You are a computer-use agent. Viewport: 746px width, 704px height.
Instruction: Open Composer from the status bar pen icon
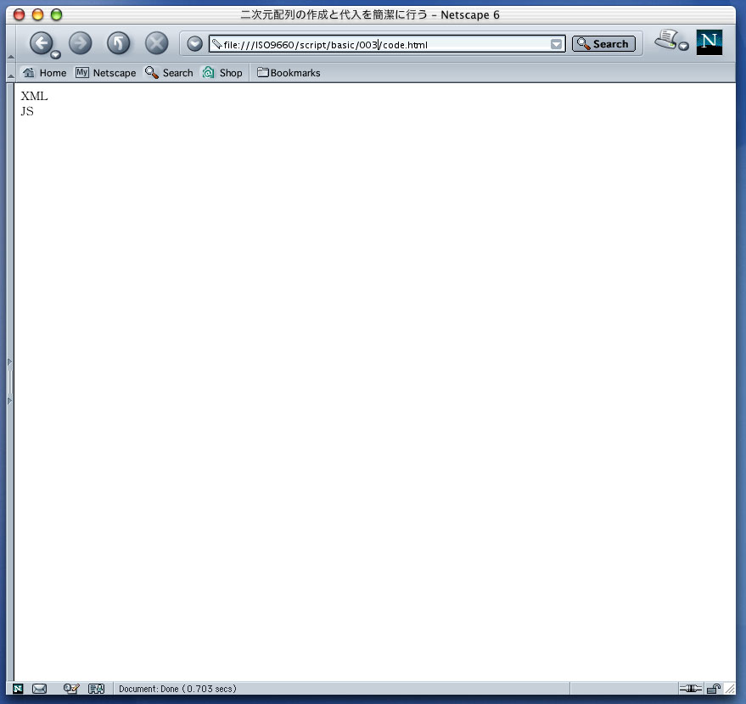(71, 689)
